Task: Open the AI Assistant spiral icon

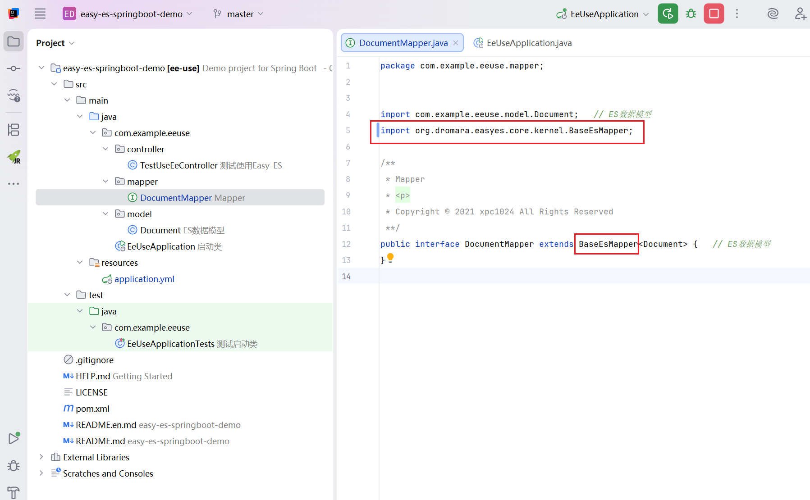Action: pos(773,14)
